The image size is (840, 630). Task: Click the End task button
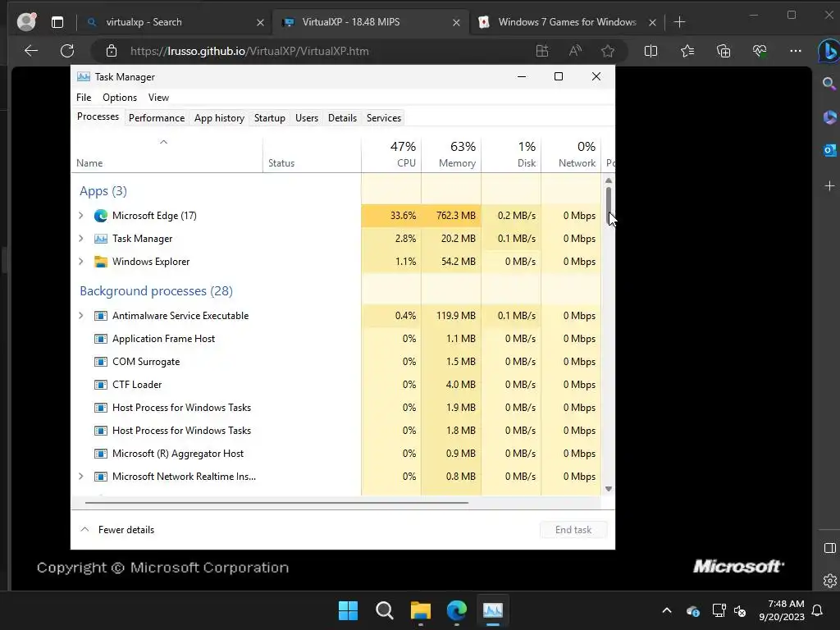click(573, 530)
